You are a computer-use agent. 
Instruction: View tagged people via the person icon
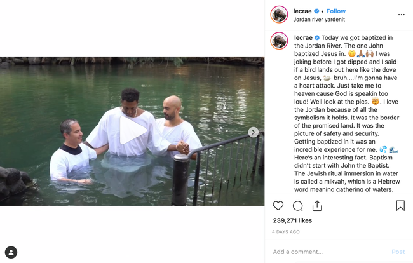[x=11, y=252]
